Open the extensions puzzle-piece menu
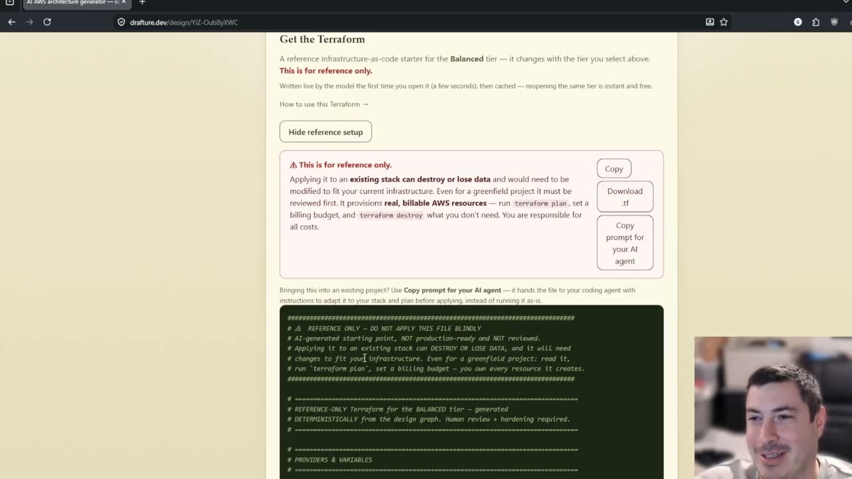852x479 pixels. [x=815, y=22]
